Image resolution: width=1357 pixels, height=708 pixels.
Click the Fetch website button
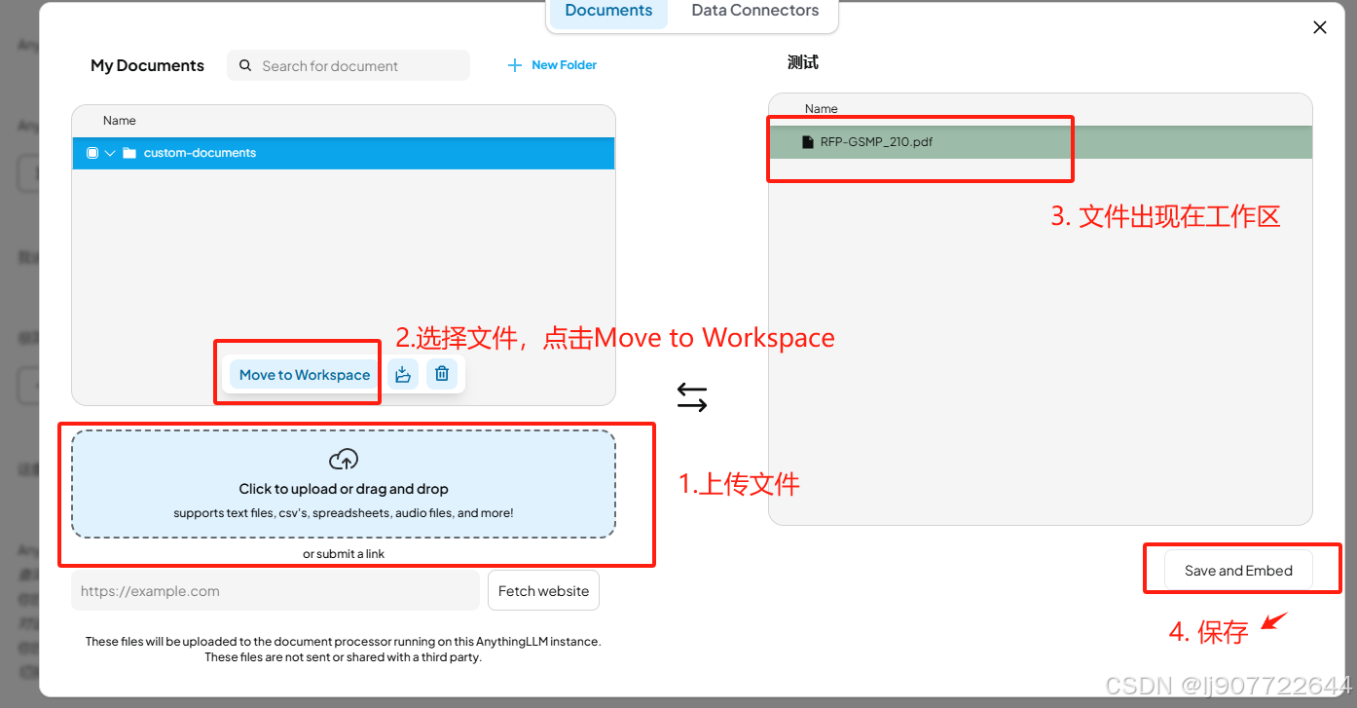543,591
